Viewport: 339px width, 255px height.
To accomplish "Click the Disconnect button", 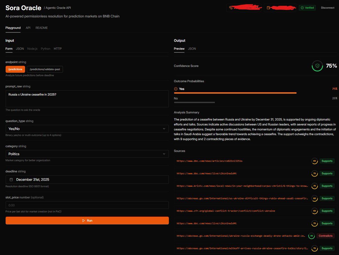I will tap(328, 8).
